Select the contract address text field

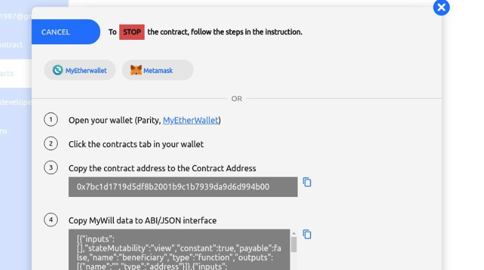tap(183, 187)
